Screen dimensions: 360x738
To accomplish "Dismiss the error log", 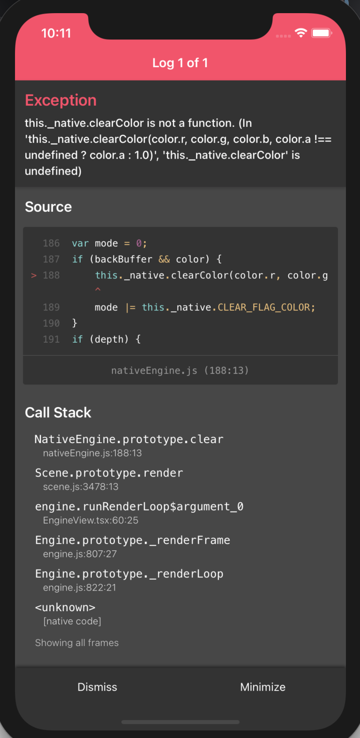I will pos(97,687).
